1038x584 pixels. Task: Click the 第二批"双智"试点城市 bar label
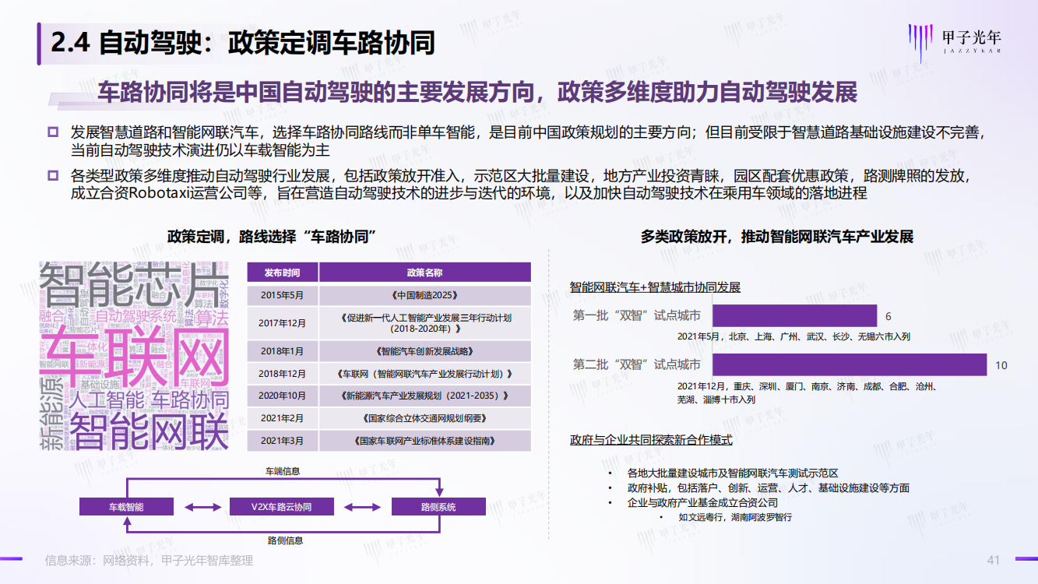637,364
